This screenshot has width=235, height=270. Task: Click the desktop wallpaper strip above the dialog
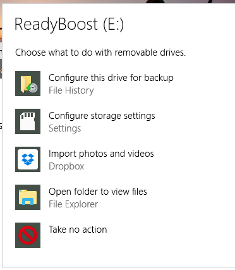click(x=117, y=1)
